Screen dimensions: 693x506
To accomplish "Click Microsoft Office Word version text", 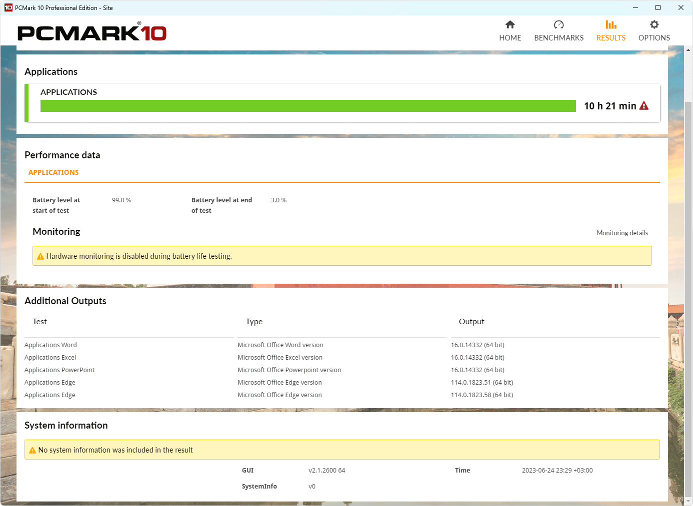I will [x=280, y=345].
